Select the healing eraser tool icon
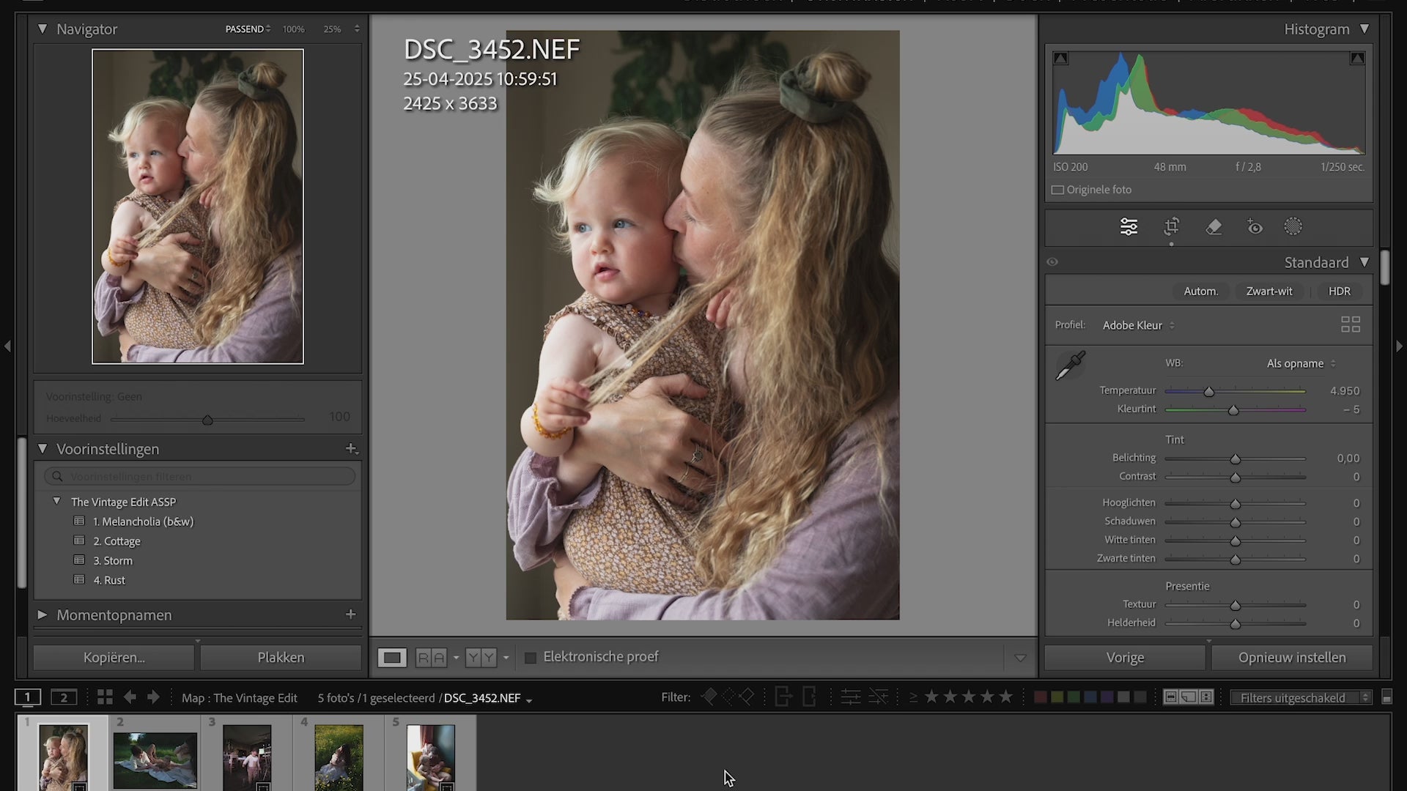 pyautogui.click(x=1214, y=227)
